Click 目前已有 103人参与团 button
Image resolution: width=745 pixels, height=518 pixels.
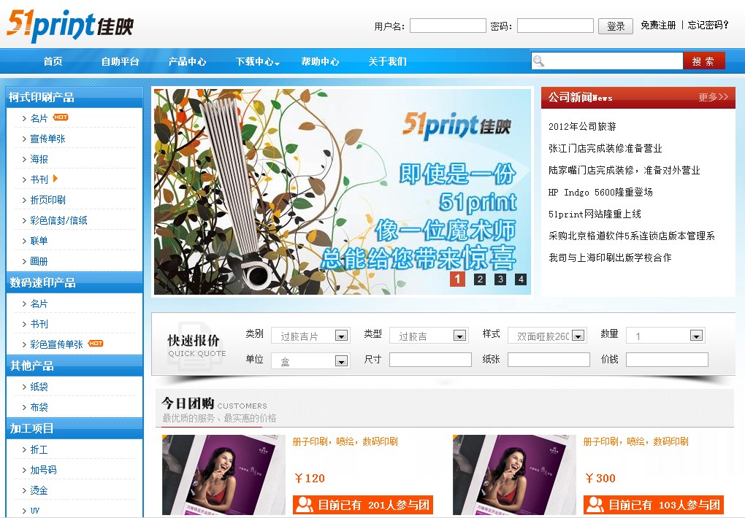coord(653,505)
